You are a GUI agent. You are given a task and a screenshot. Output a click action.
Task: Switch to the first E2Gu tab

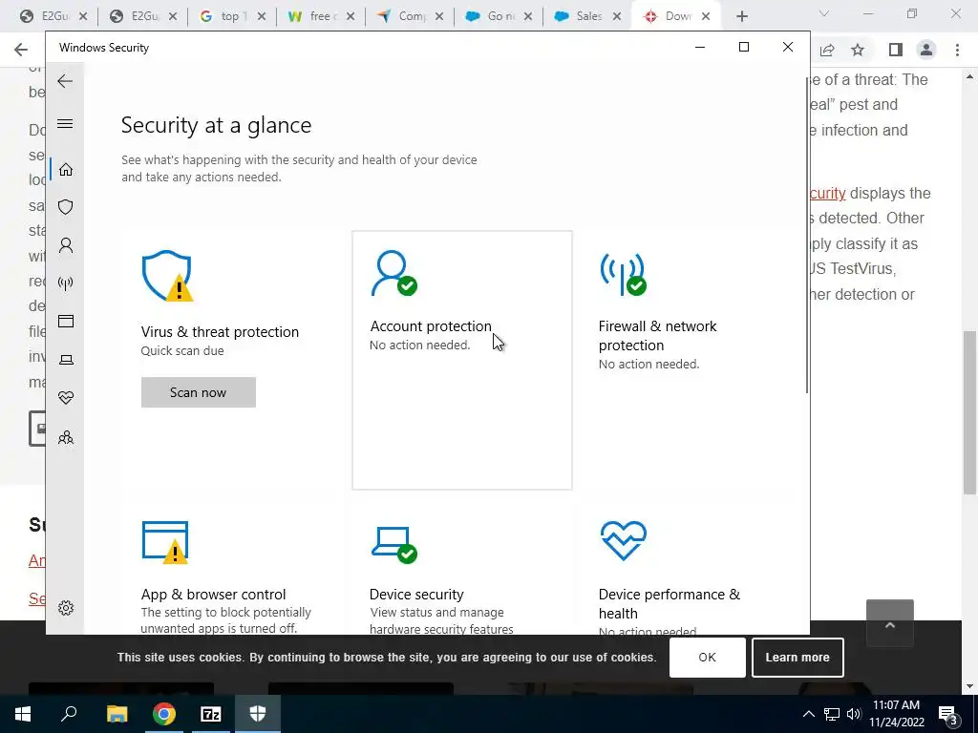53,16
